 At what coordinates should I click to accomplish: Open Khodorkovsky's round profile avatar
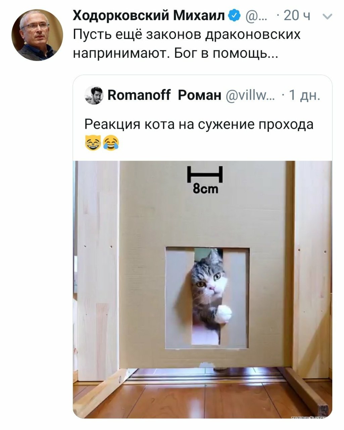[37, 35]
